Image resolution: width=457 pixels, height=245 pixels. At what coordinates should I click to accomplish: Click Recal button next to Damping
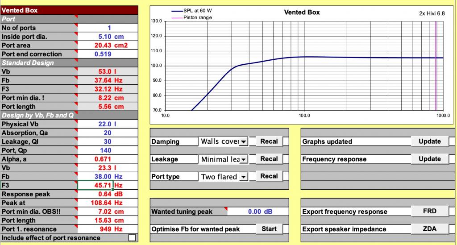pos(269,141)
